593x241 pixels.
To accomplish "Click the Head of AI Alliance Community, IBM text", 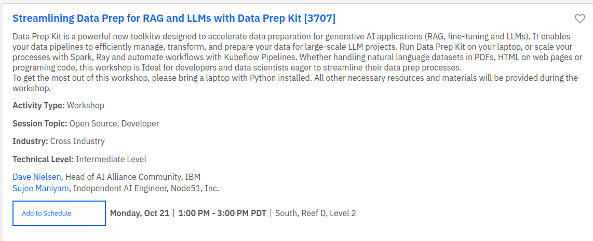I will (133, 177).
